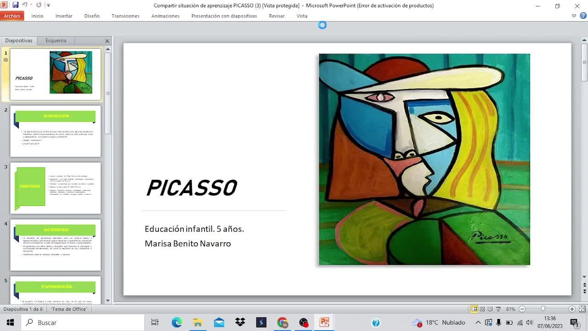The width and height of the screenshot is (588, 331).
Task: Switch to the Revisar ribbon tab
Action: 277,16
